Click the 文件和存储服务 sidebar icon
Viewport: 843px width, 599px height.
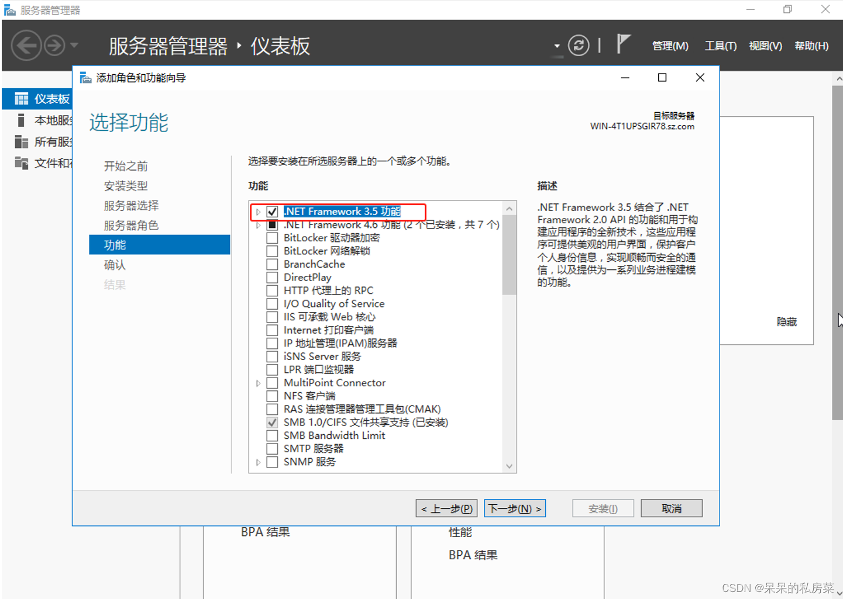click(21, 163)
